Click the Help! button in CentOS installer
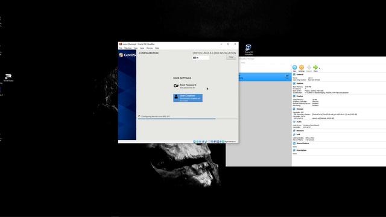The height and width of the screenshot is (217, 386). [231, 57]
